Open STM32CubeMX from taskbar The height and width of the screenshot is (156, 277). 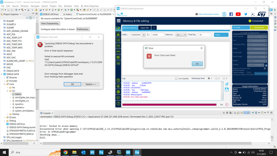tap(92, 152)
